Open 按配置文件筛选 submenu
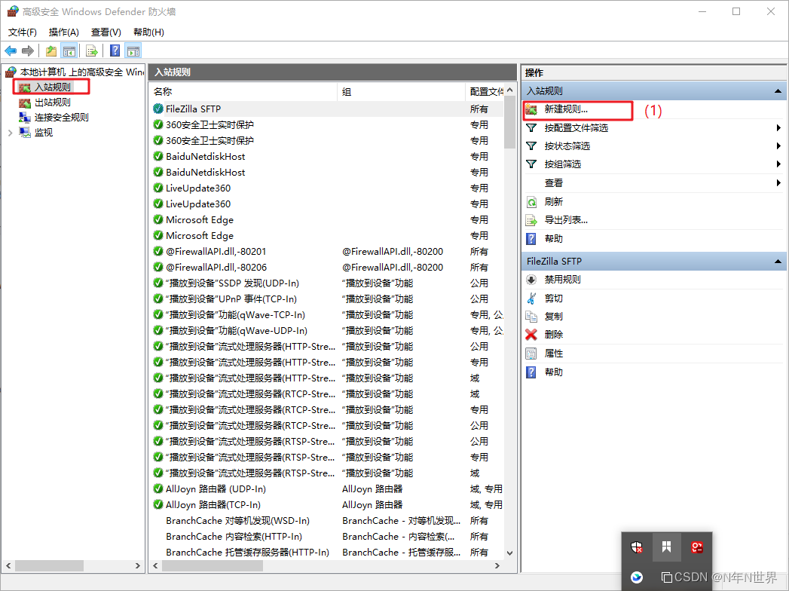 tap(653, 128)
